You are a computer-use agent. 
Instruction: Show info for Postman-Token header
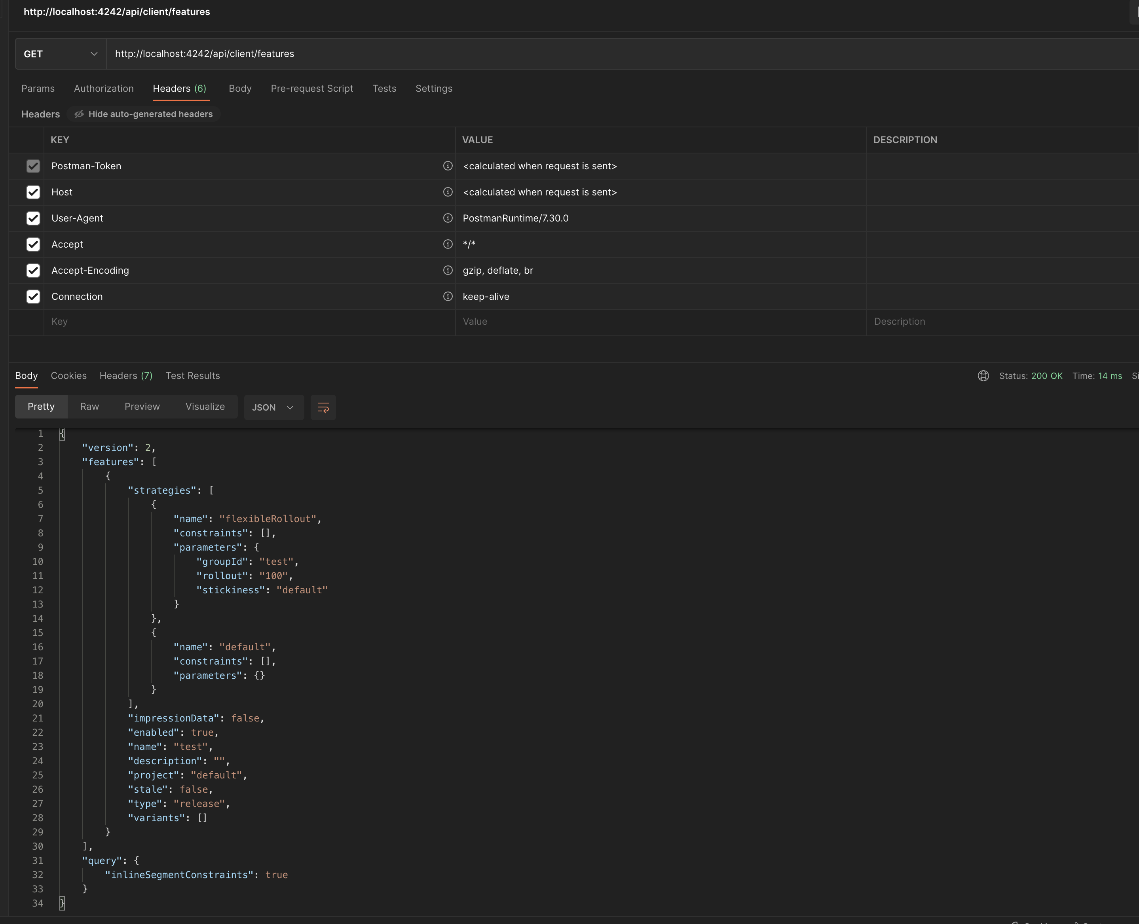pos(448,165)
